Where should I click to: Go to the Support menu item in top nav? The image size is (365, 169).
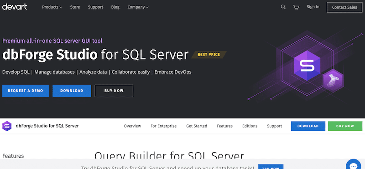pyautogui.click(x=95, y=7)
